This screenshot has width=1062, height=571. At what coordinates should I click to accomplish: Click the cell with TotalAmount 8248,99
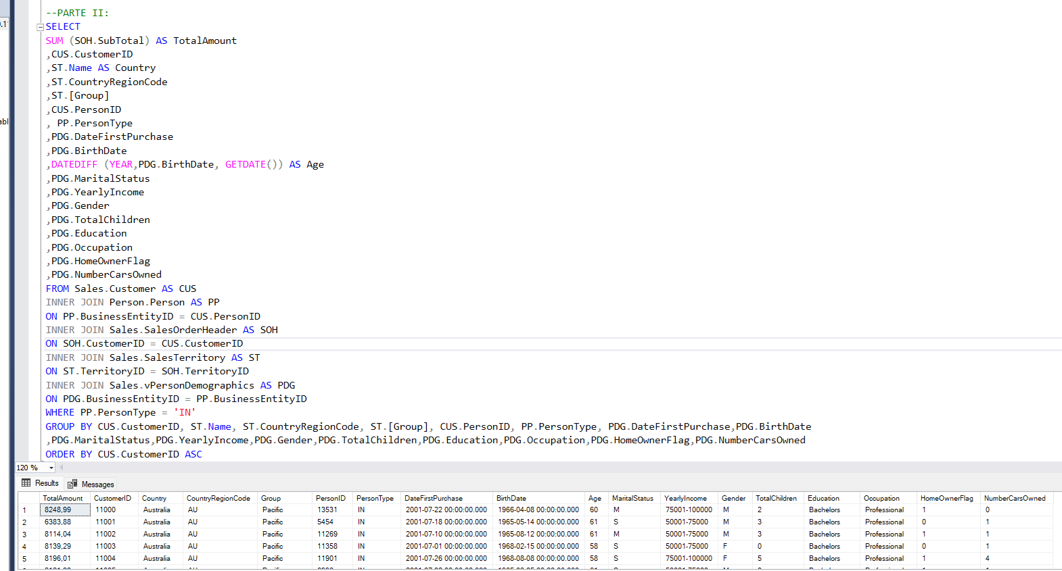[x=65, y=510]
